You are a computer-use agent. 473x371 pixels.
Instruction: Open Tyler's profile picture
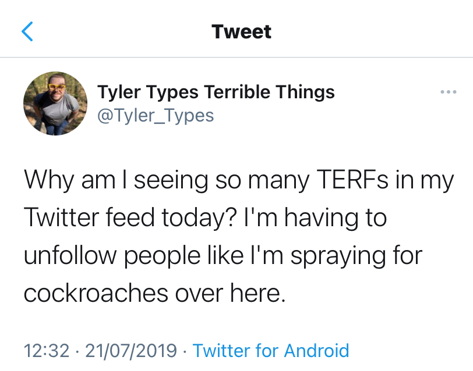pyautogui.click(x=55, y=104)
